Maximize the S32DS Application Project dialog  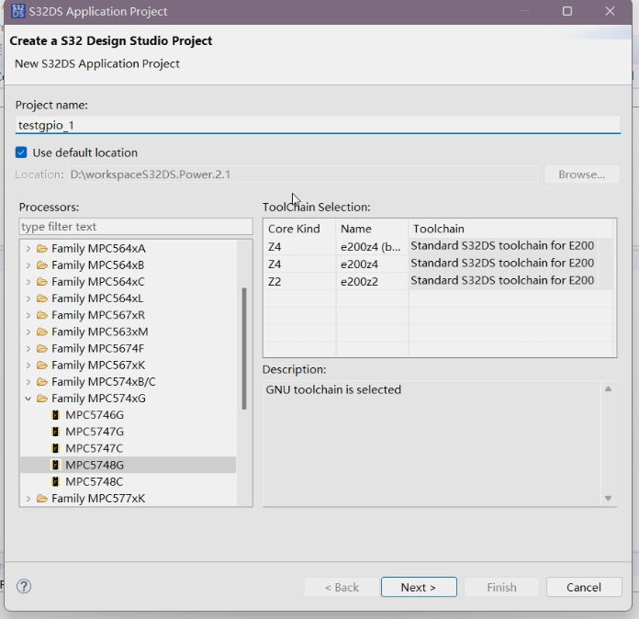point(567,11)
